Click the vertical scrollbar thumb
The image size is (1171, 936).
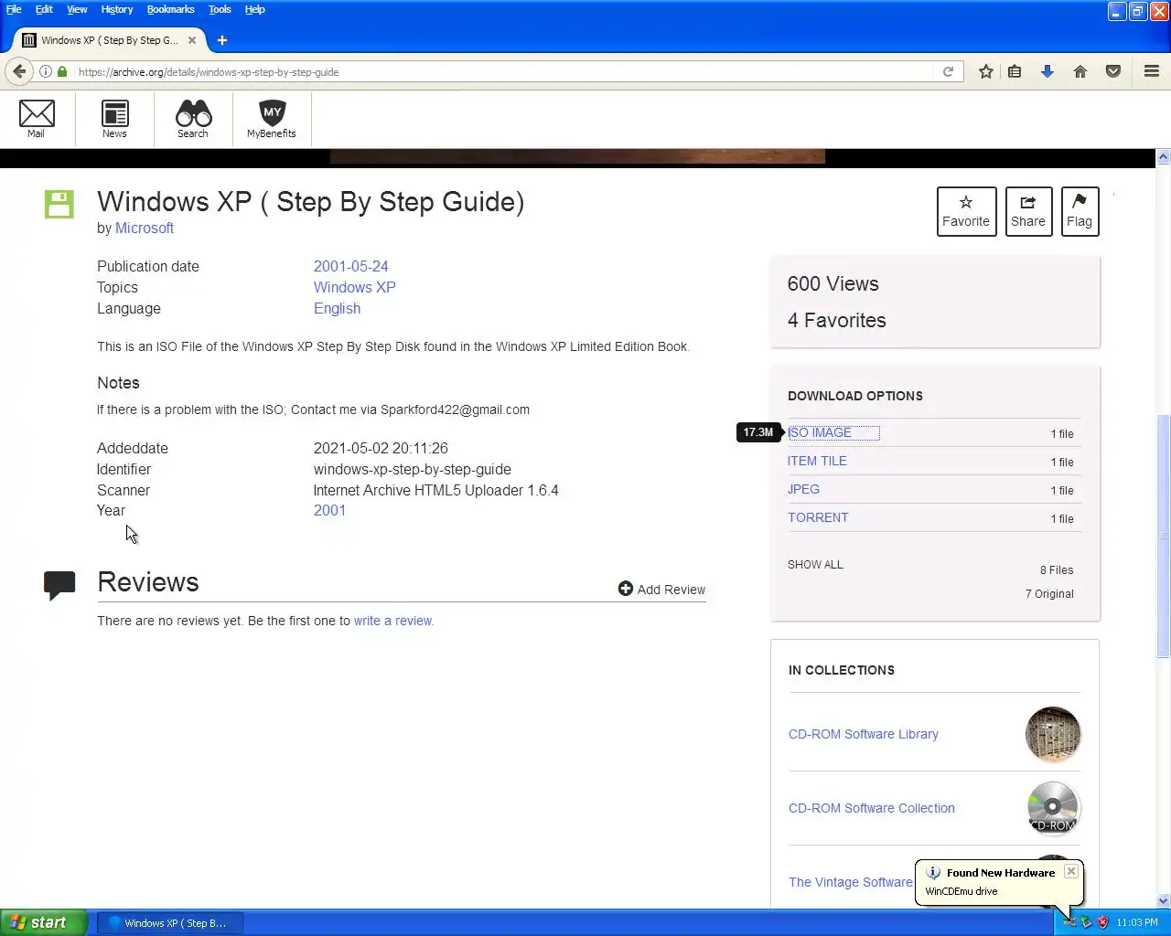click(x=1164, y=536)
